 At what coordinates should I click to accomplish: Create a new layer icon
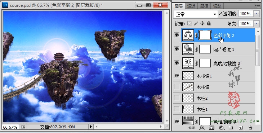pos(241,128)
